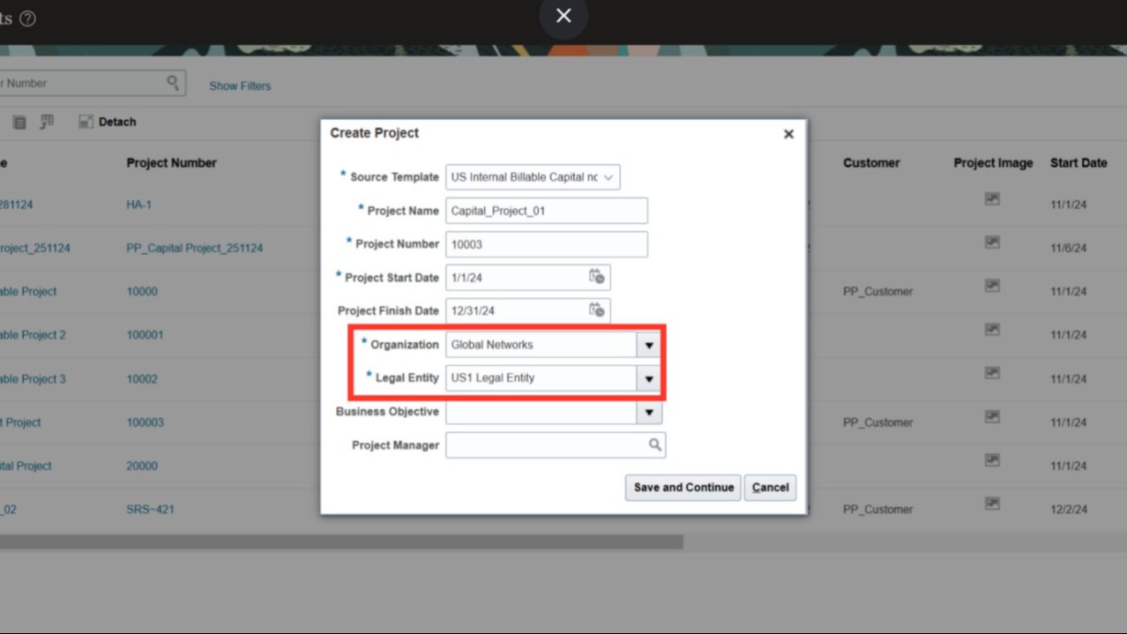Open the Legal Entity dropdown arrow

tap(649, 378)
